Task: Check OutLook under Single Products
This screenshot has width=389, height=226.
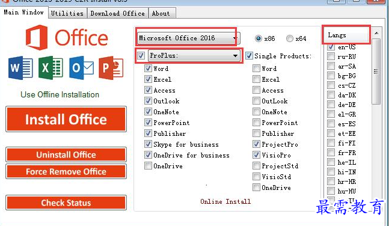Action: pyautogui.click(x=256, y=101)
